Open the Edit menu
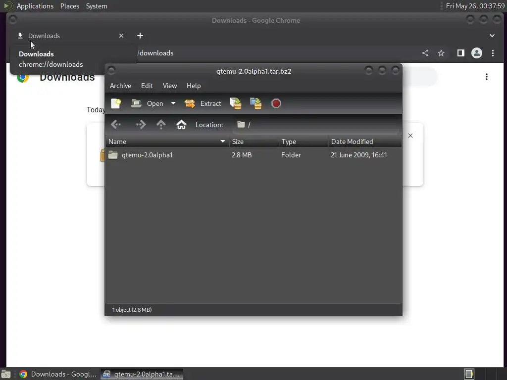This screenshot has height=380, width=507. (x=147, y=86)
